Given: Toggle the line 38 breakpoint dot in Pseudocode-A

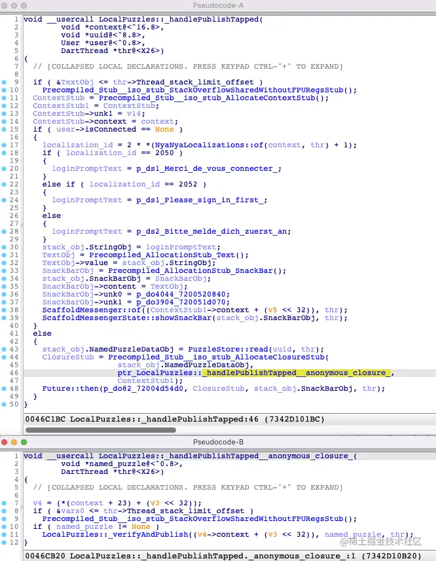Looking at the screenshot, I should pyautogui.click(x=4, y=310).
